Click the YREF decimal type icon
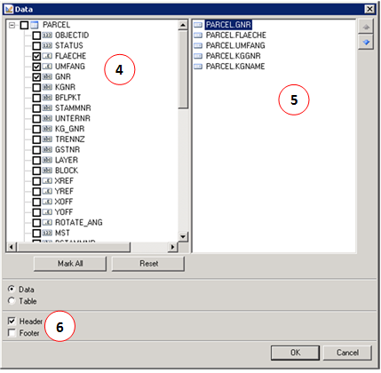 [x=47, y=192]
